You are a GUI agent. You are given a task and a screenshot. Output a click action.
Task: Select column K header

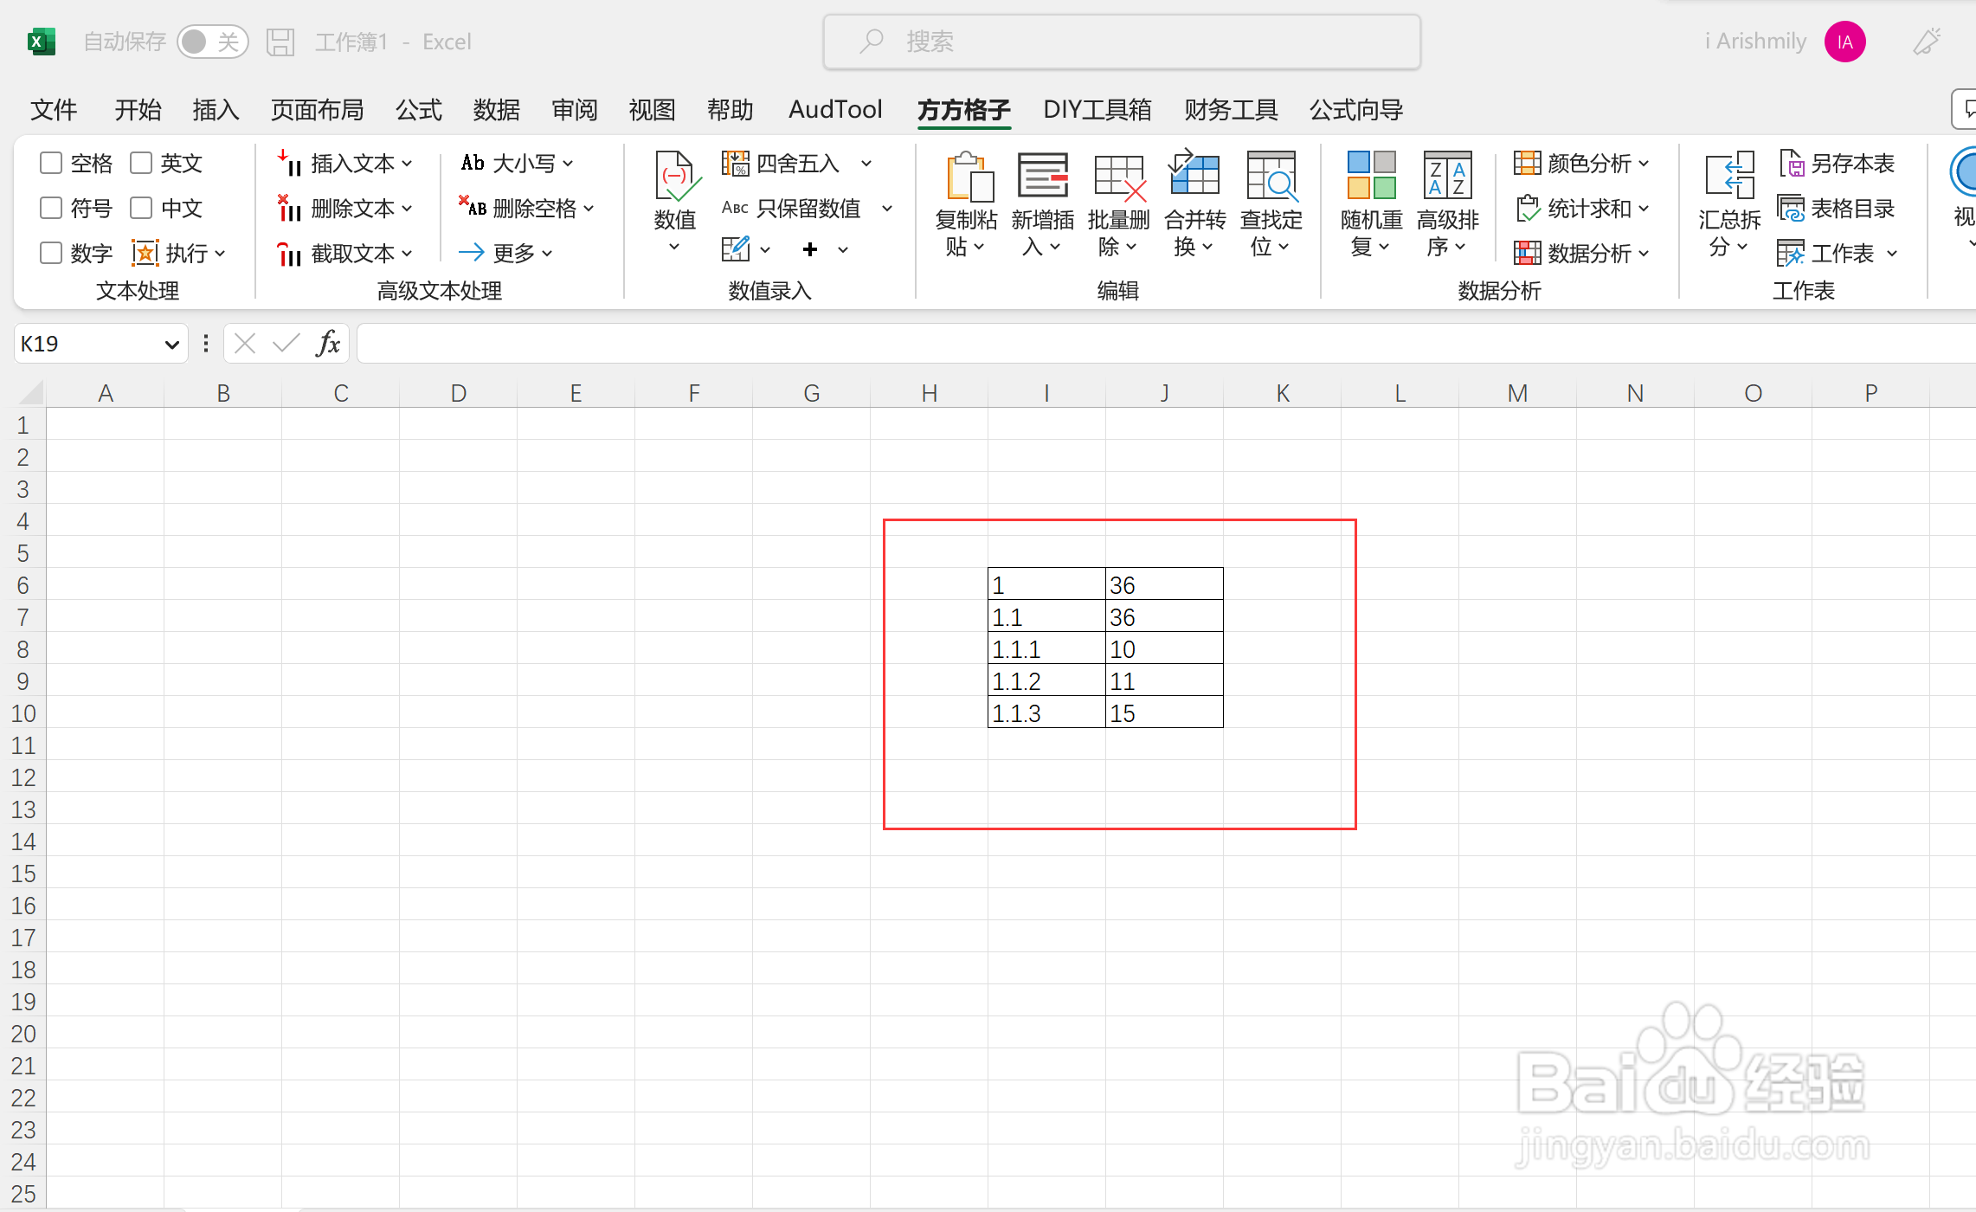[x=1283, y=393]
